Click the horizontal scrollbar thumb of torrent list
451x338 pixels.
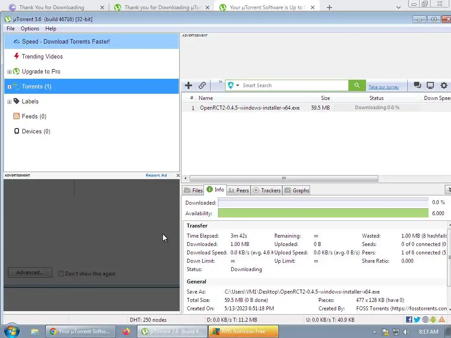284,179
